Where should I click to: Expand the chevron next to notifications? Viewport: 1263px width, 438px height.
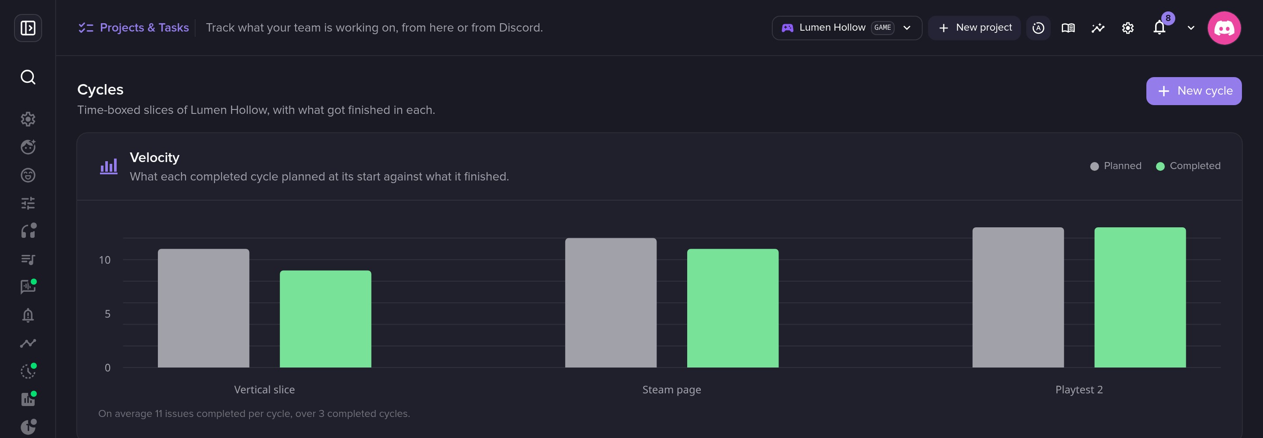pyautogui.click(x=1191, y=28)
